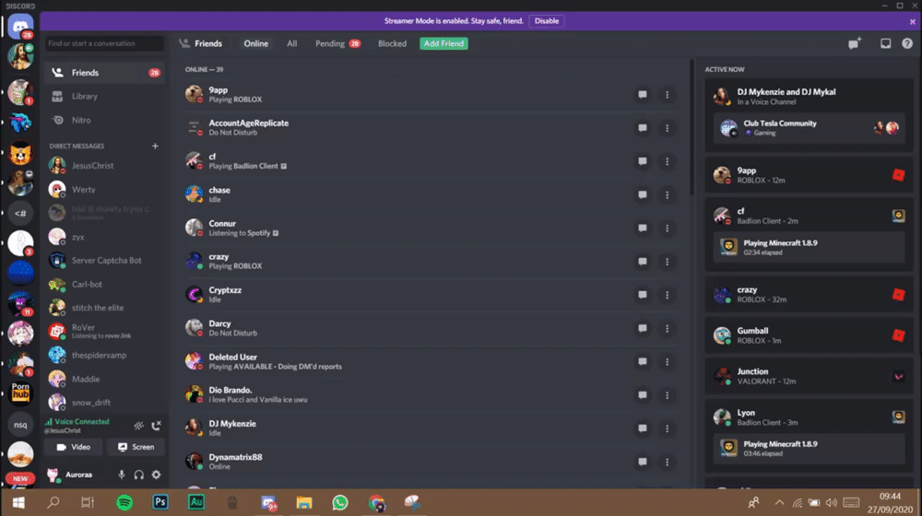922x516 pixels.
Task: Open the <# server icon
Action: (20, 213)
